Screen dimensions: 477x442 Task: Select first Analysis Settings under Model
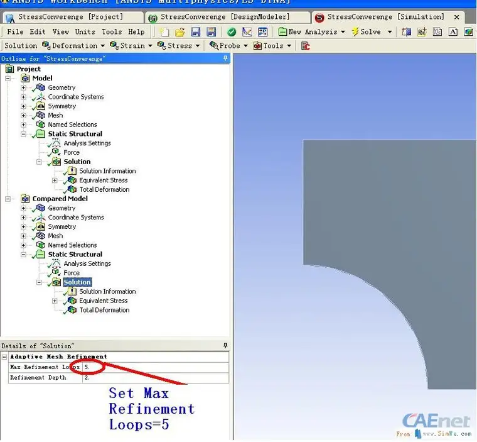(x=87, y=143)
